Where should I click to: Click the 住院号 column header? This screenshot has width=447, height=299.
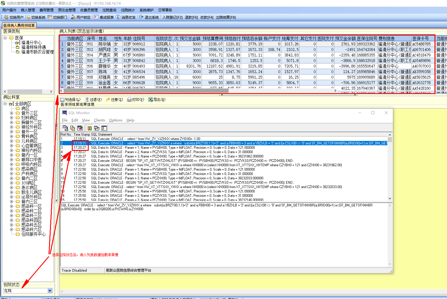click(x=143, y=38)
